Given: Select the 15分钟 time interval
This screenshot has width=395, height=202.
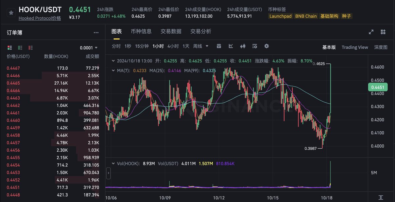Looking at the screenshot, I should point(142,46).
